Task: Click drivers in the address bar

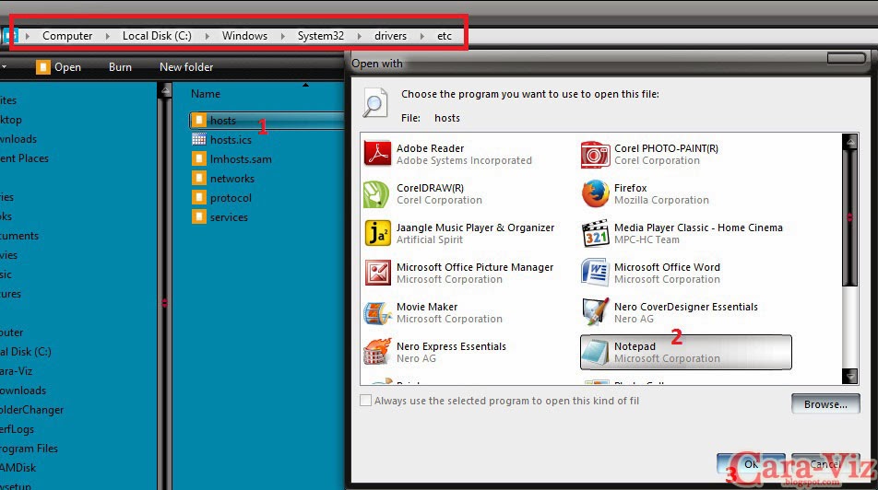Action: 390,36
